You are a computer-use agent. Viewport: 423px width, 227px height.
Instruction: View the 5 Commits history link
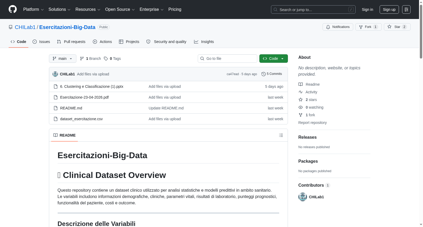272,74
